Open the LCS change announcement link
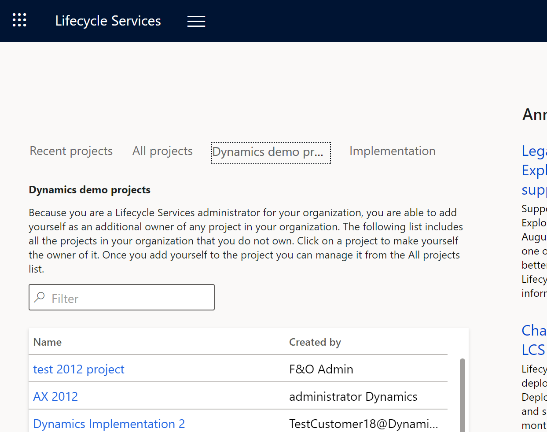547x432 pixels. [x=534, y=340]
